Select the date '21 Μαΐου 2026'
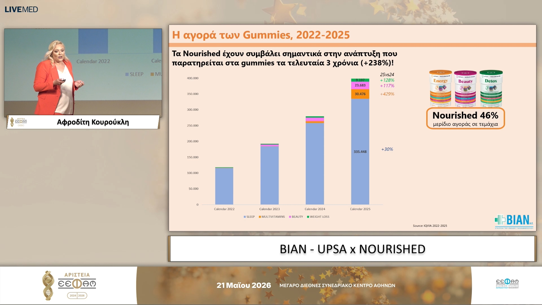 click(x=244, y=286)
